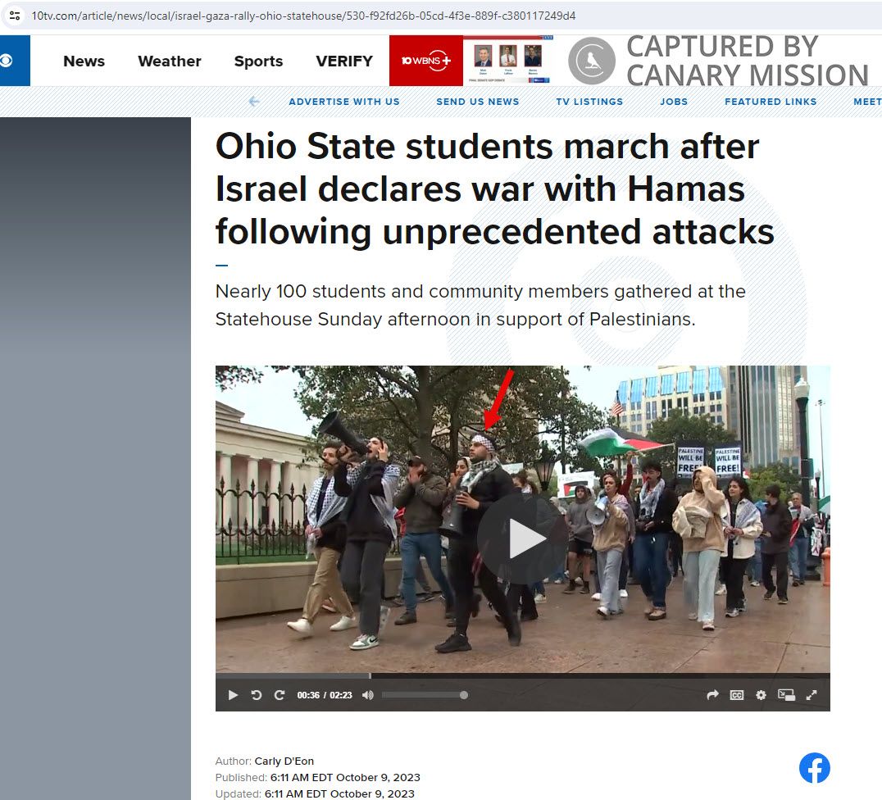Share article on Facebook icon

[815, 767]
